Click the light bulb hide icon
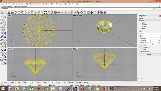The height and width of the screenshot is (91, 161). click(72, 12)
